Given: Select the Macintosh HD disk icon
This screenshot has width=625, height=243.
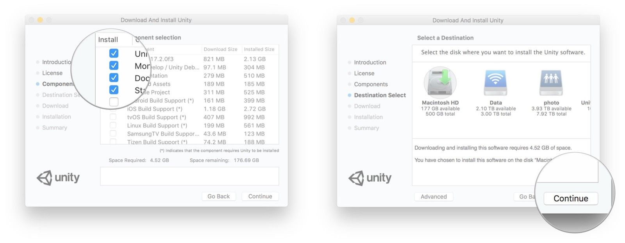Looking at the screenshot, I should click(x=440, y=82).
